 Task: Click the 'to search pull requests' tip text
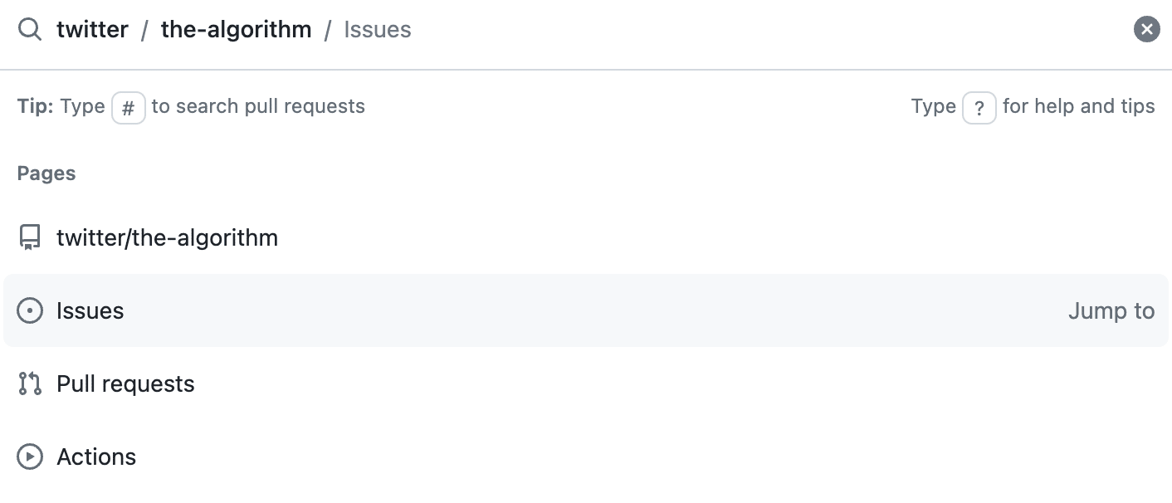(x=258, y=106)
